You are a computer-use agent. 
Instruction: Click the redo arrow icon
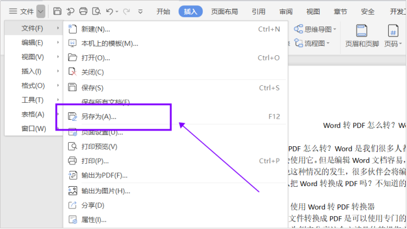(127, 11)
